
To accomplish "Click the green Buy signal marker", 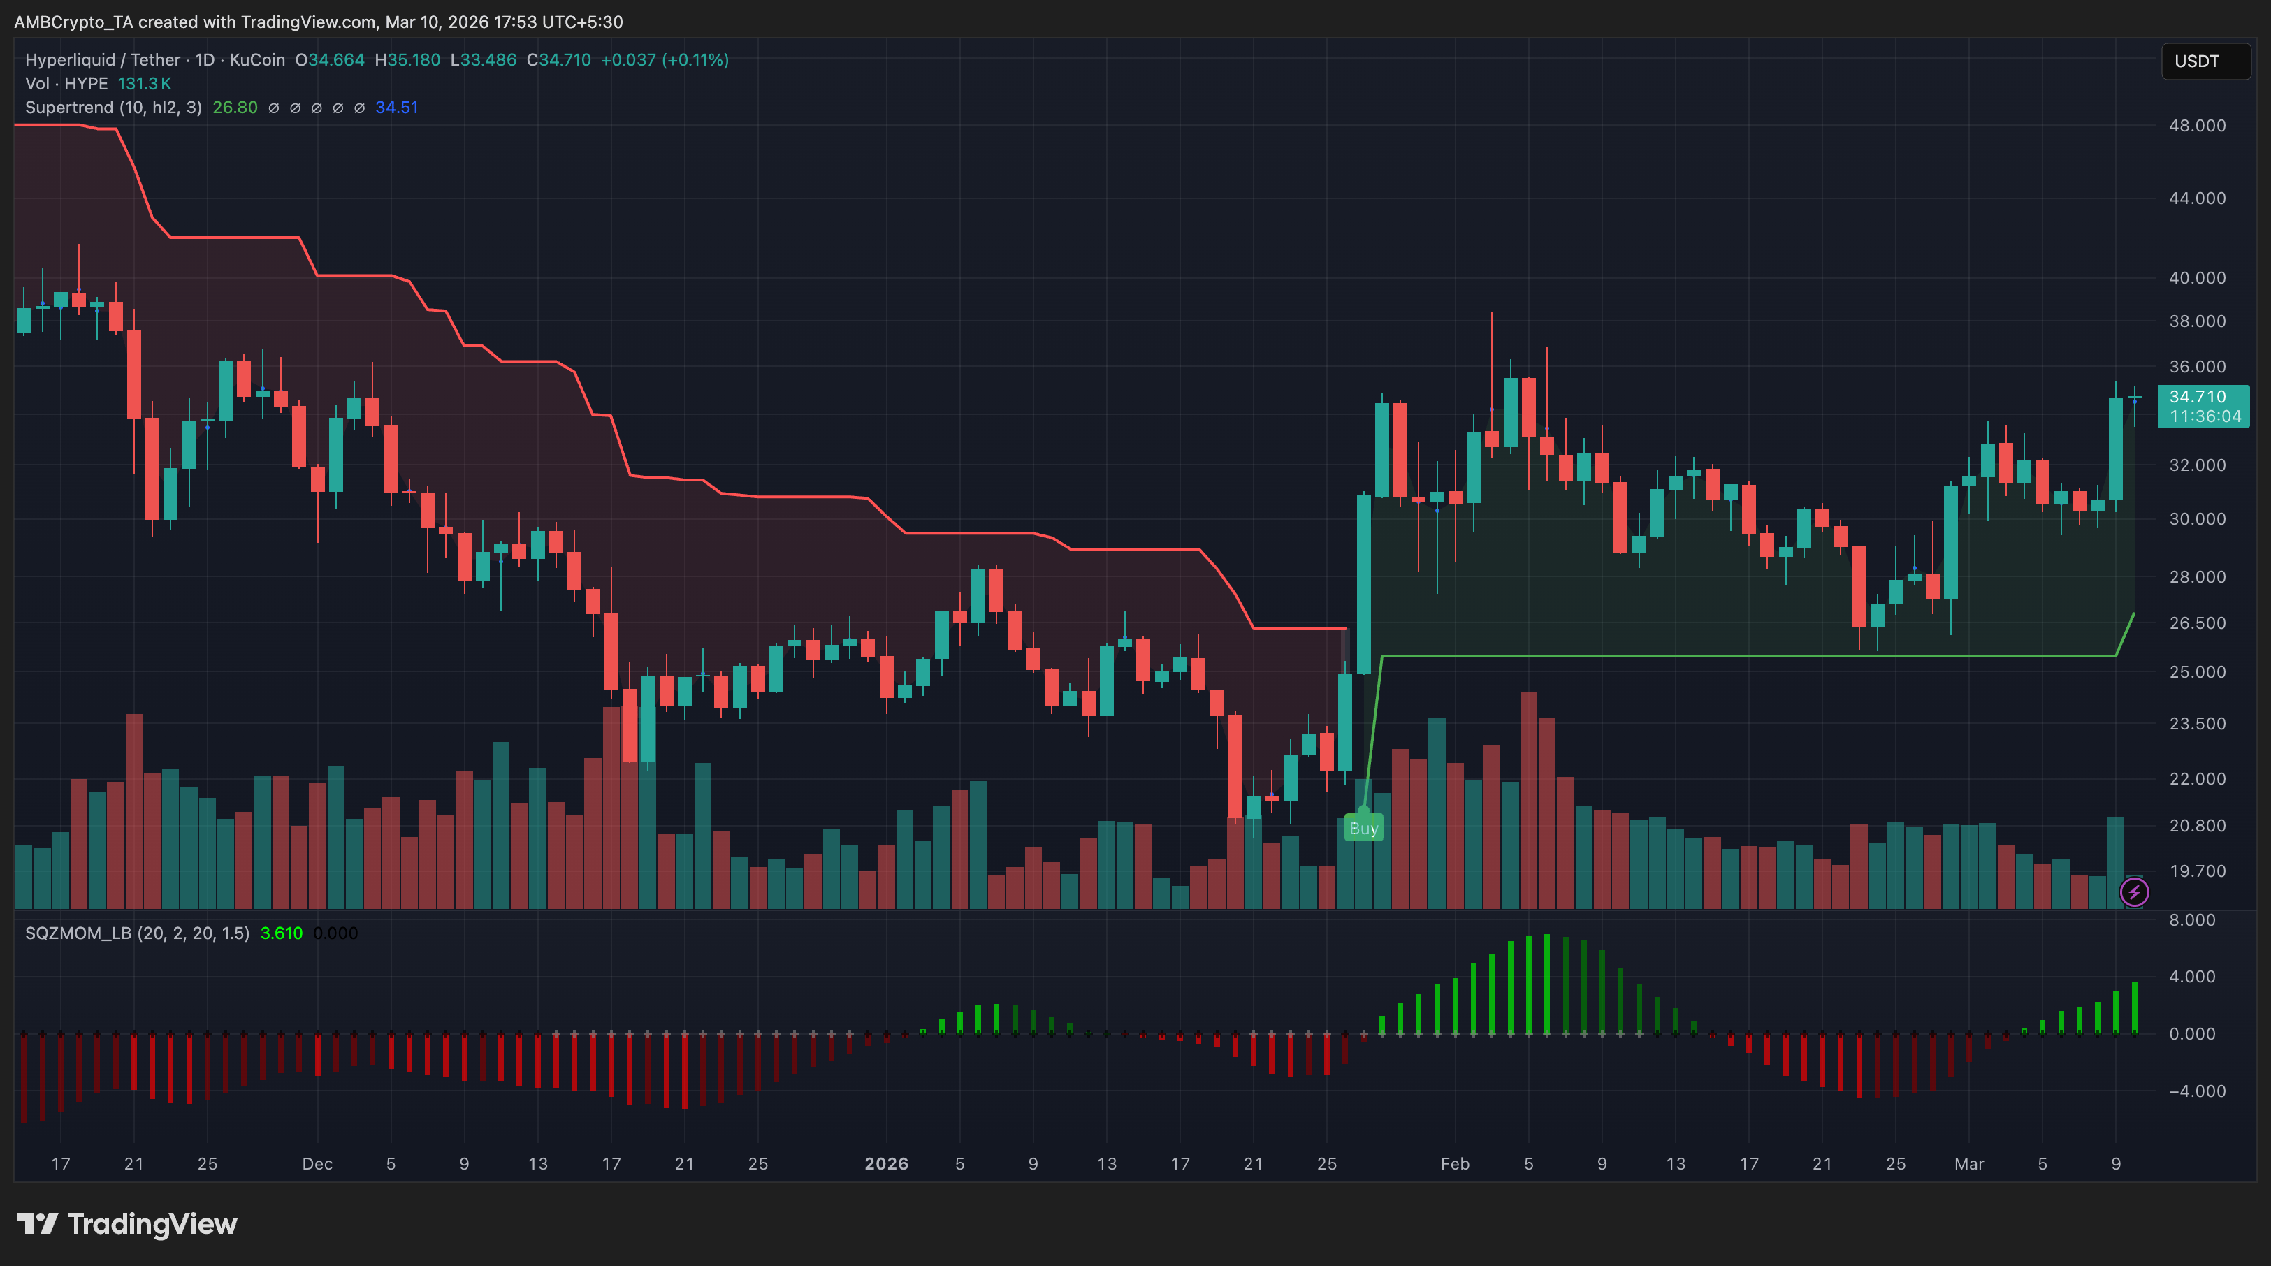I will coord(1363,828).
